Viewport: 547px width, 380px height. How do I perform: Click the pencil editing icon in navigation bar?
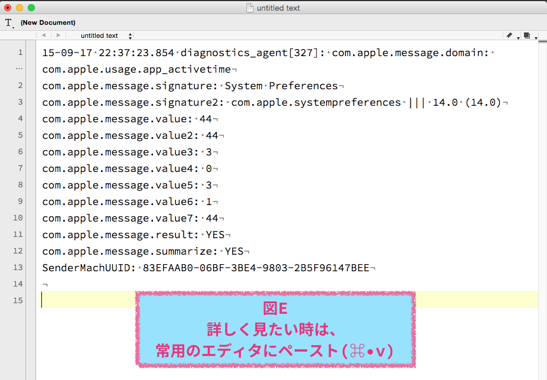coord(509,35)
